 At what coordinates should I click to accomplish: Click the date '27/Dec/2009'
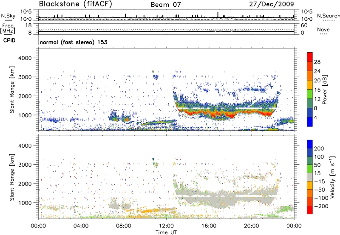(x=272, y=4)
